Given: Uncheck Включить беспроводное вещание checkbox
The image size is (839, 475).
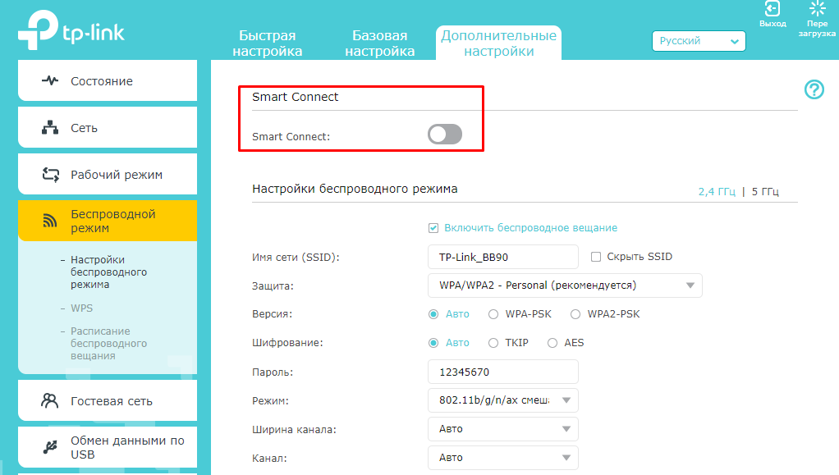Looking at the screenshot, I should coord(433,228).
